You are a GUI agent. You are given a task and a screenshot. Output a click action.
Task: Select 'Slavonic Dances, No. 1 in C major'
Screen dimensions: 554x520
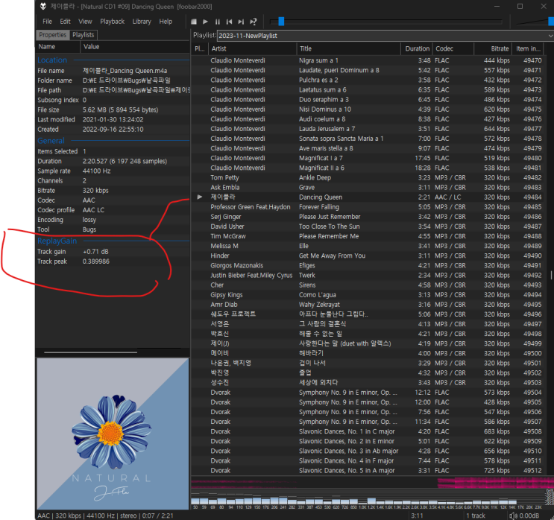[368, 431]
